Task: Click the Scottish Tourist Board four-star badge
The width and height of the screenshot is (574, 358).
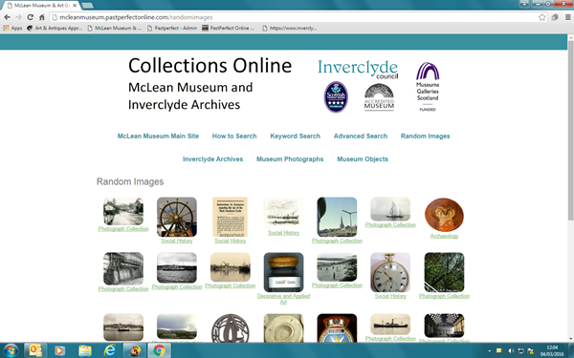Action: point(336,96)
